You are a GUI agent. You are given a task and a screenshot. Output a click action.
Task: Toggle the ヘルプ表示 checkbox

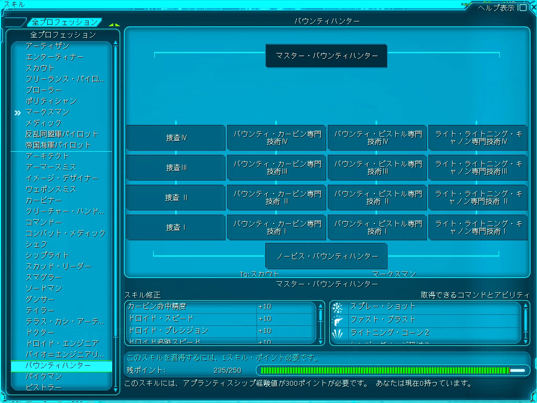pyautogui.click(x=522, y=7)
